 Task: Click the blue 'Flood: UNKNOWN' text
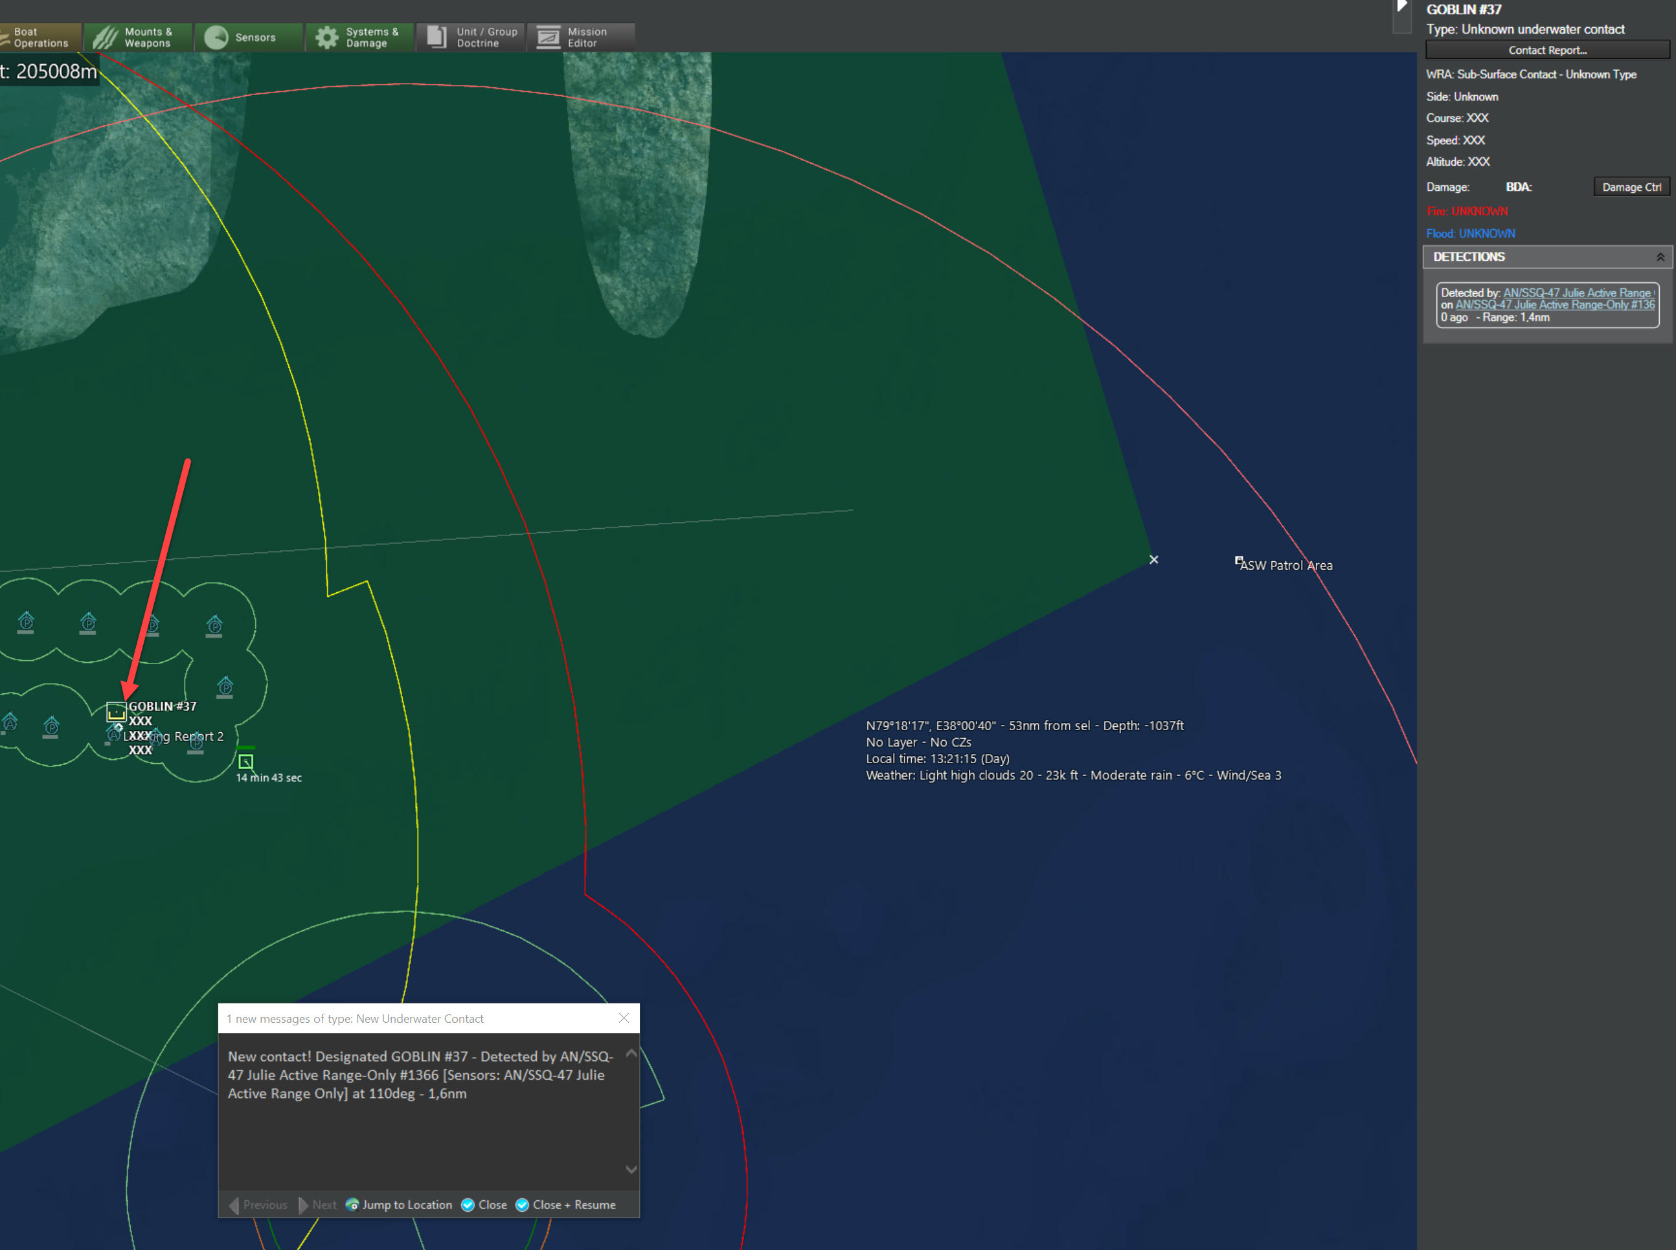click(1471, 234)
